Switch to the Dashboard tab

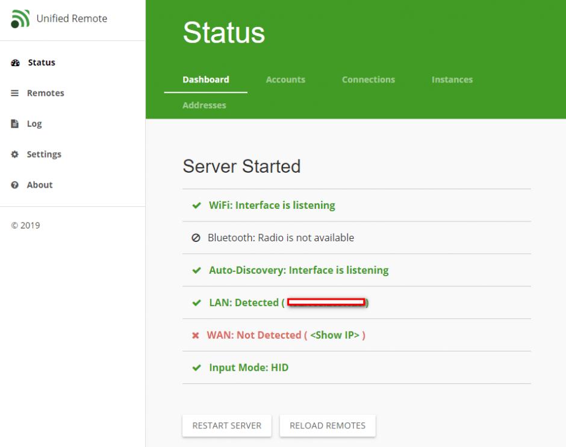tap(206, 80)
